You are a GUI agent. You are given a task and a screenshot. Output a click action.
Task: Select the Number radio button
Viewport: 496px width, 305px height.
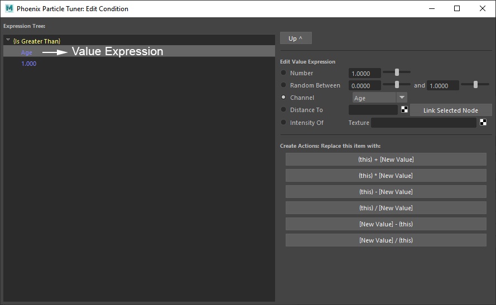pos(283,72)
